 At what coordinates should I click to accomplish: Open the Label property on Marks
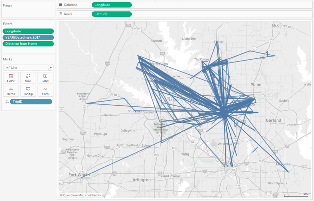tap(45, 78)
